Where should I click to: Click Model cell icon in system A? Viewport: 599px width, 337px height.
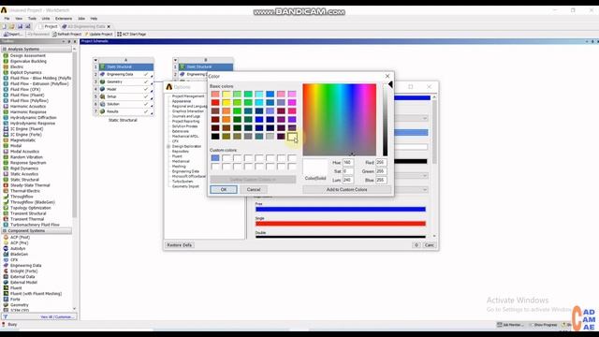[102, 89]
